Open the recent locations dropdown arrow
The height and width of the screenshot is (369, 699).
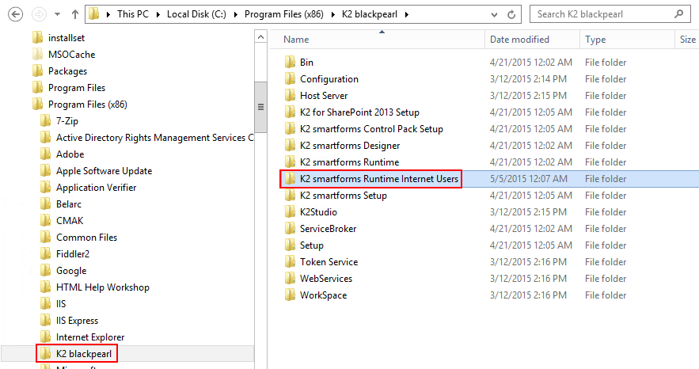click(57, 14)
